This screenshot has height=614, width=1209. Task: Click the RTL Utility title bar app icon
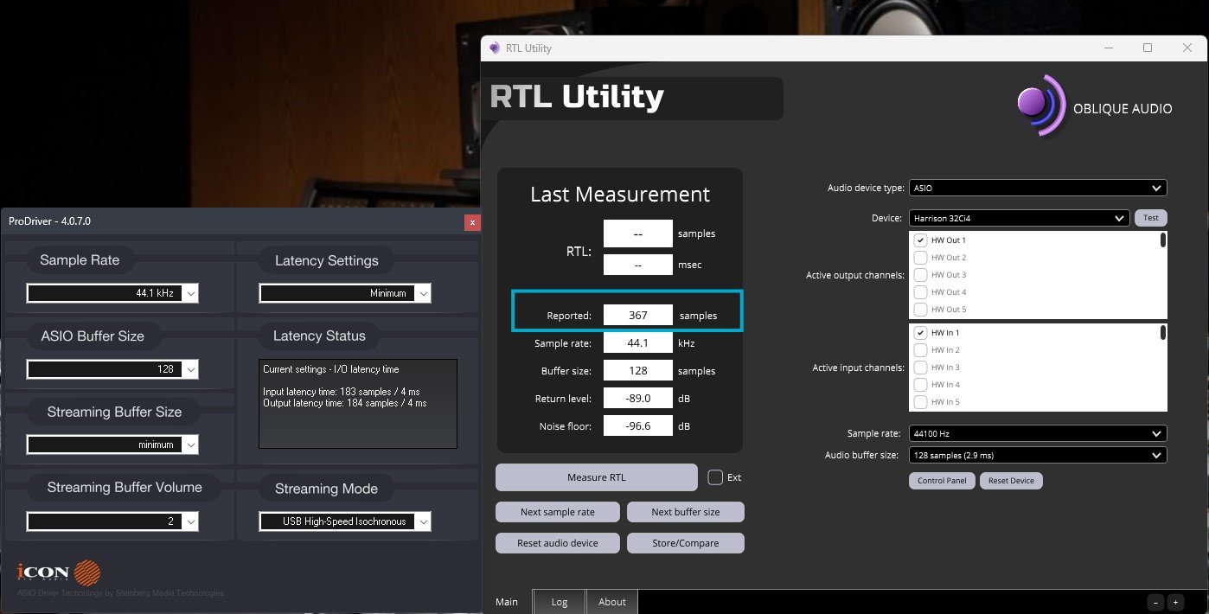(x=494, y=48)
